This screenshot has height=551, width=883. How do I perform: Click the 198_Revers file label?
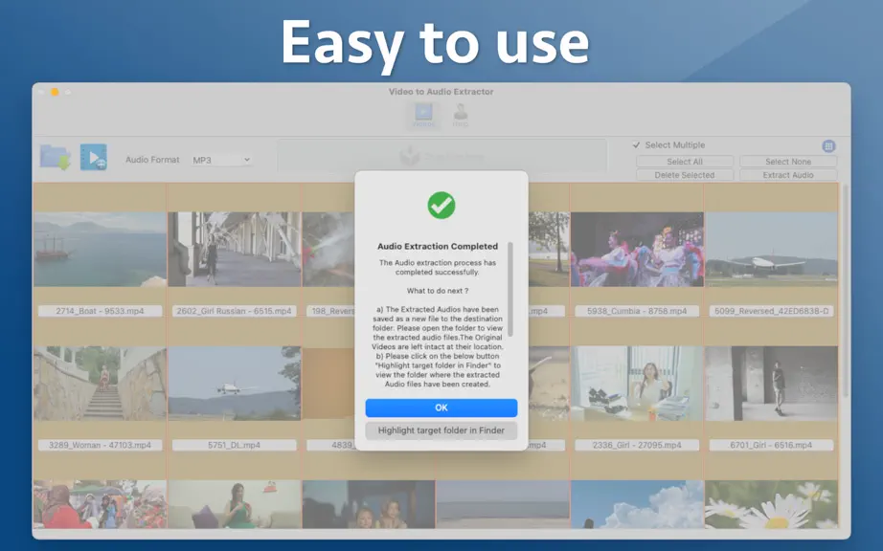[331, 311]
